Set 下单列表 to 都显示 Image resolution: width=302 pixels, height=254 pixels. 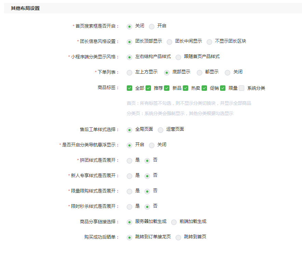coord(200,72)
